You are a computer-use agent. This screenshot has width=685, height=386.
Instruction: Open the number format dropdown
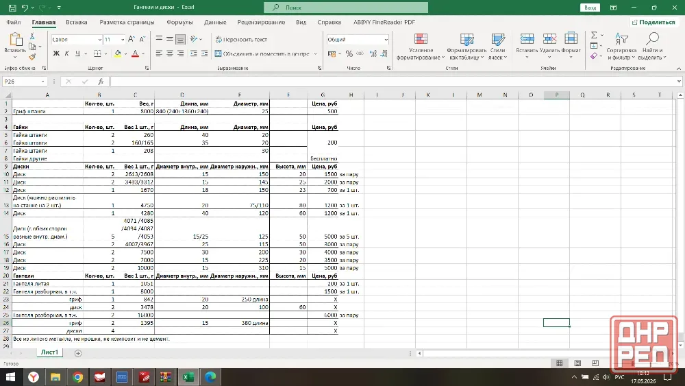386,40
